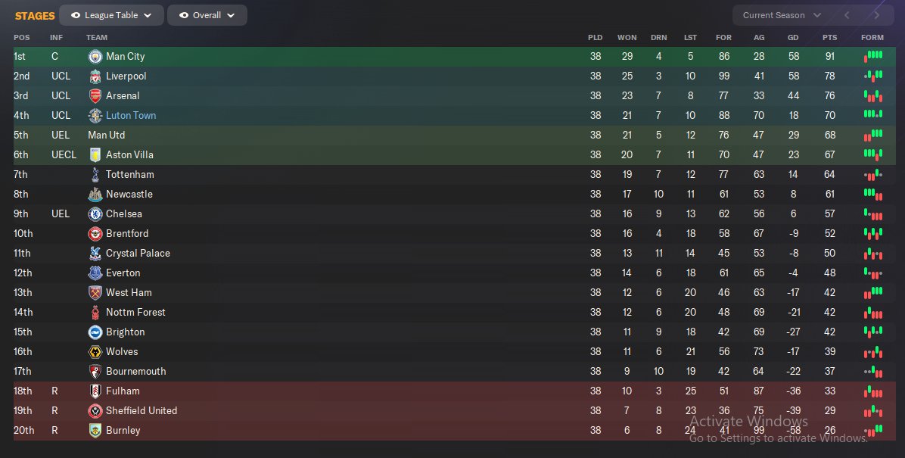Open the League Table view dropdown

tap(111, 15)
